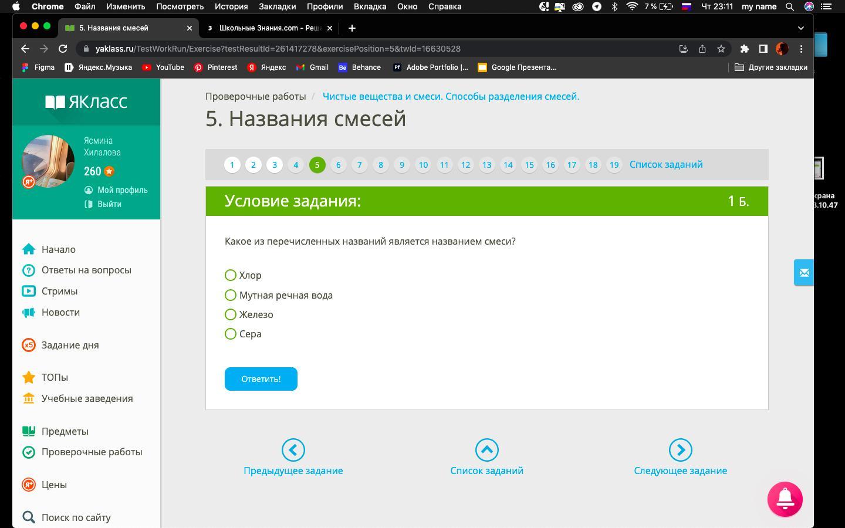This screenshot has width=845, height=528.
Task: Open Gmail bookmark
Action: [312, 67]
